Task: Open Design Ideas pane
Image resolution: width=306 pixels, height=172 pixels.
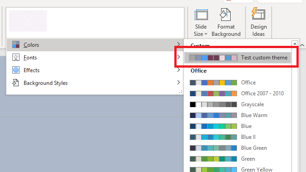Action: click(258, 23)
